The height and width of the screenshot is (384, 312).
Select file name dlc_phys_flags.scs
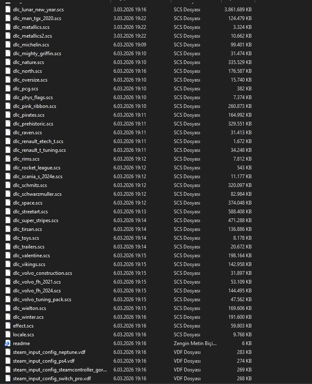click(x=33, y=97)
